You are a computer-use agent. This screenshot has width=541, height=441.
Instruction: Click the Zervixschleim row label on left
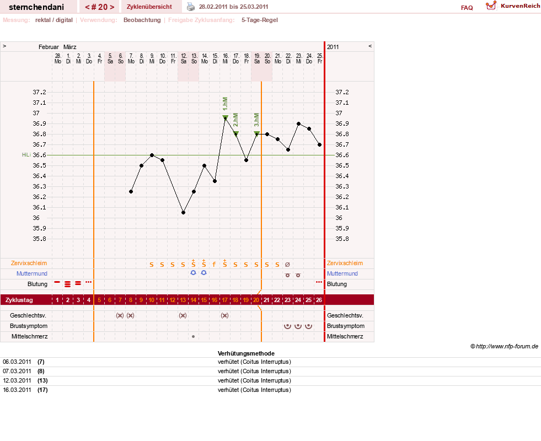pos(29,263)
